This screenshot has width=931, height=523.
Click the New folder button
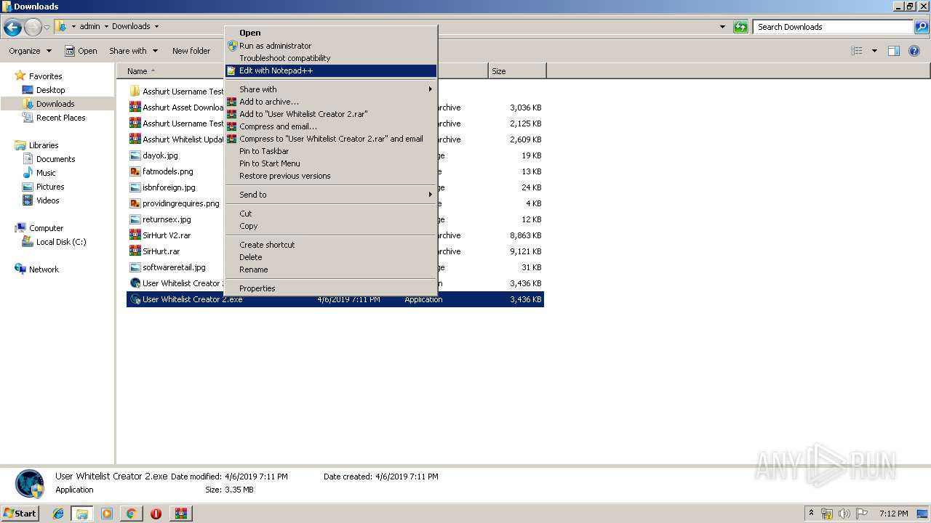(191, 51)
